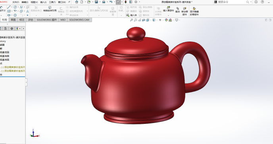Undo the last action
Viewport: 273px width, 144px height.
[x=111, y=2]
